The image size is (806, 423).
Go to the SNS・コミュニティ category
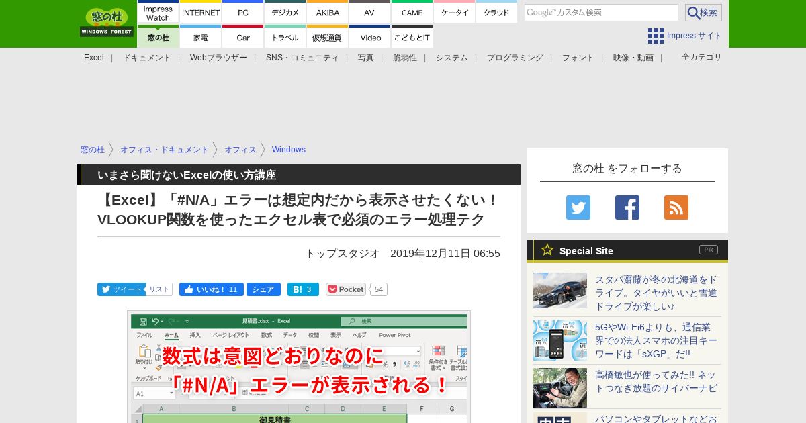302,58
